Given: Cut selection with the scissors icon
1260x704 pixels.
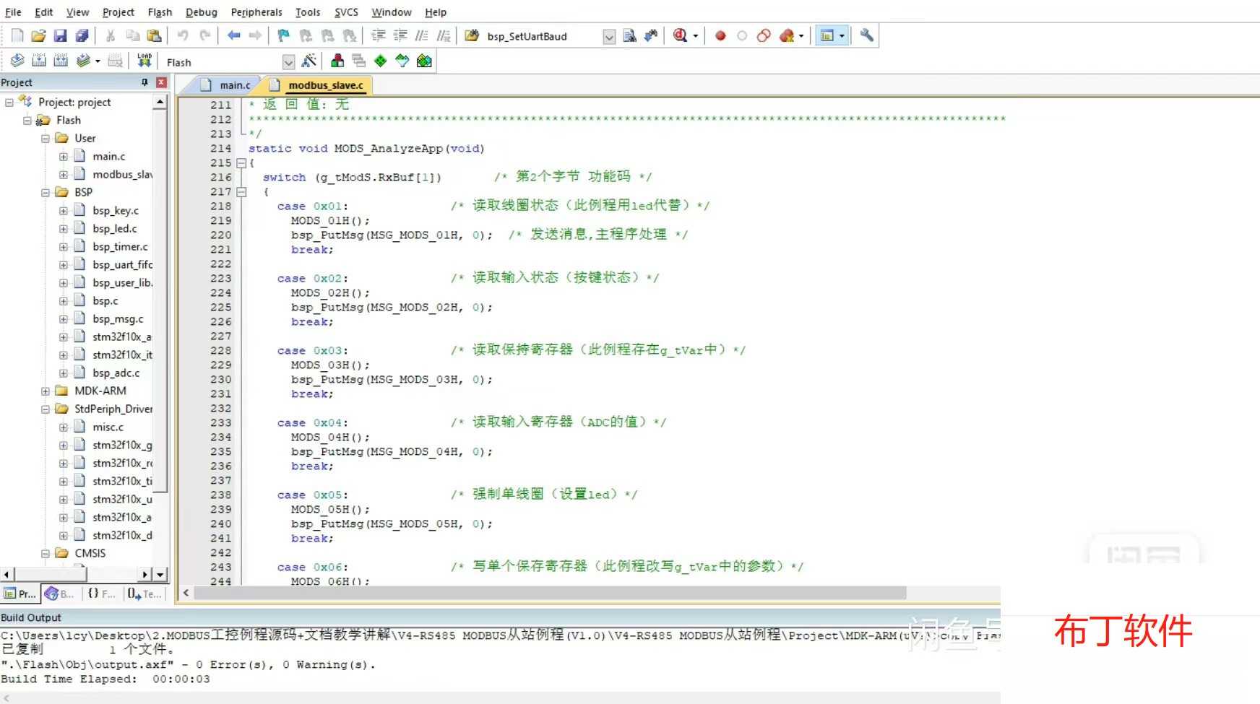Looking at the screenshot, I should [111, 35].
